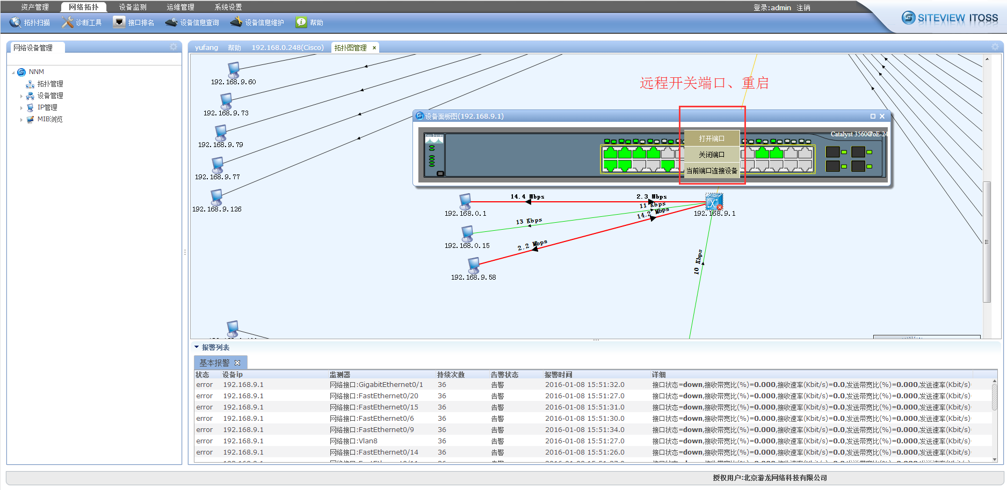The width and height of the screenshot is (1007, 490).
Task: Collapse the NNM tree root
Action: click(13, 72)
